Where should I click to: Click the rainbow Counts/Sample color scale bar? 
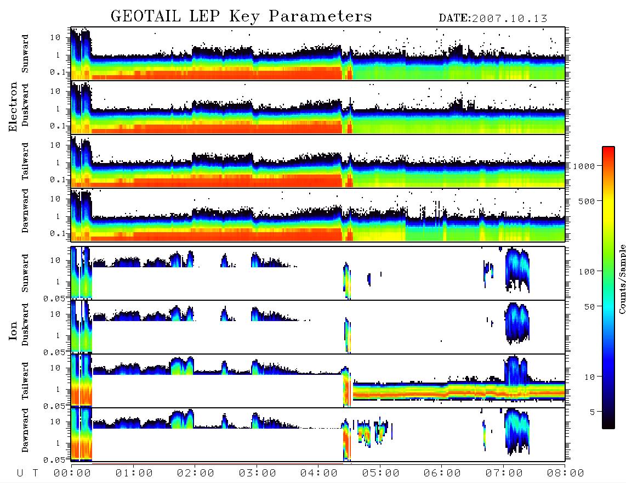click(608, 288)
